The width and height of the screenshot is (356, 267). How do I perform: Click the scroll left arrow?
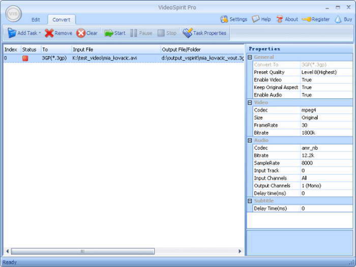[x=7, y=251]
